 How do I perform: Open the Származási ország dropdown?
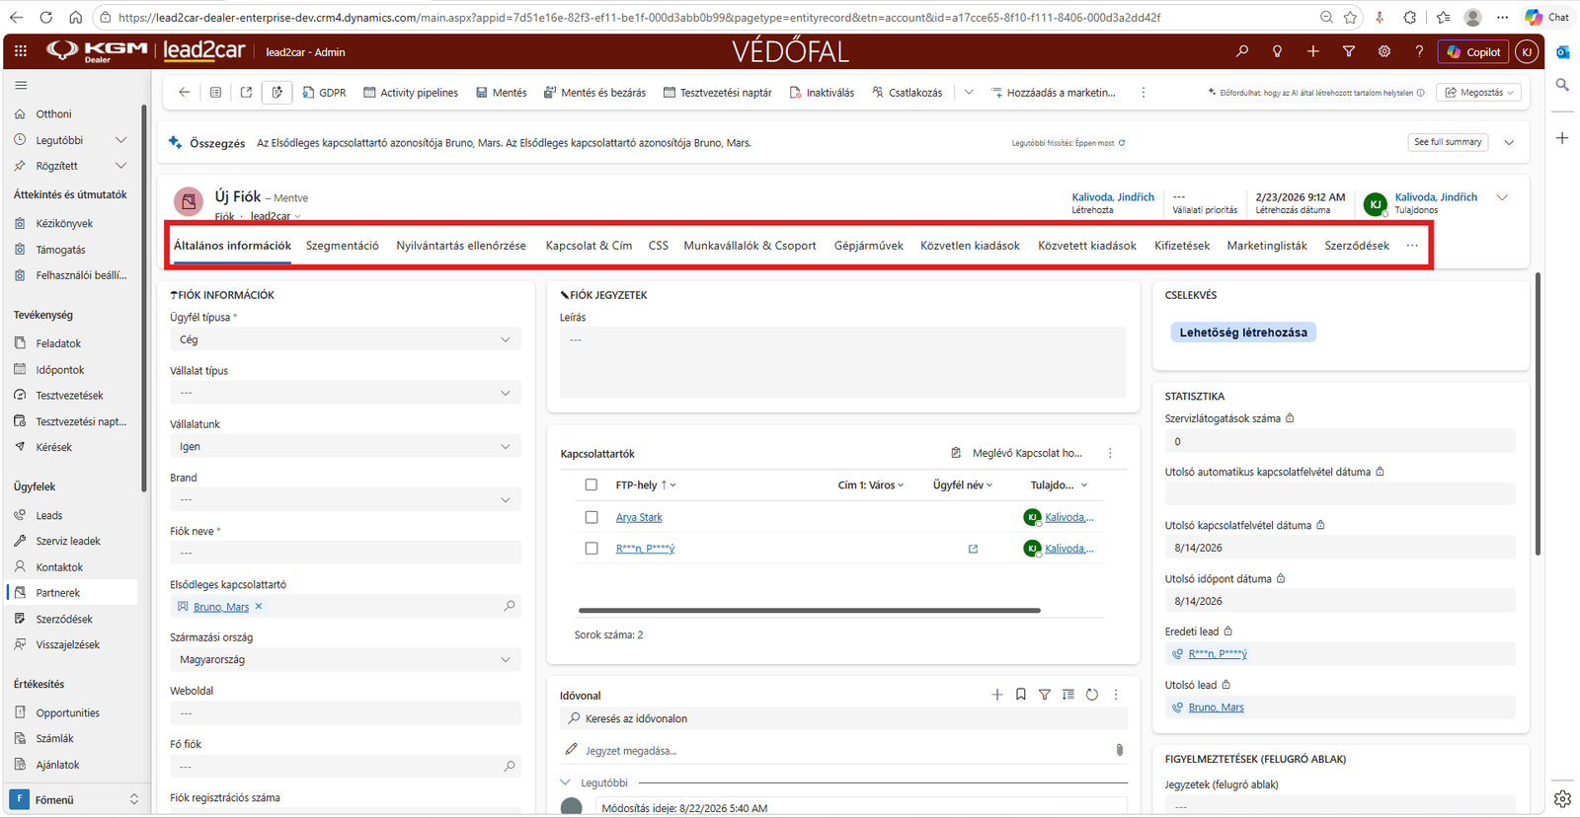click(346, 659)
